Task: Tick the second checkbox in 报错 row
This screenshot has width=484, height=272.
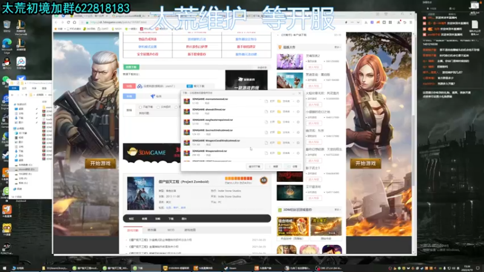Action: (158, 108)
